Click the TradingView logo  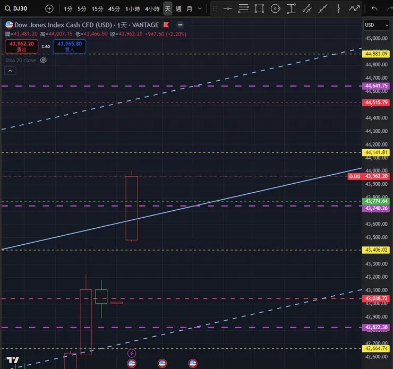13,360
